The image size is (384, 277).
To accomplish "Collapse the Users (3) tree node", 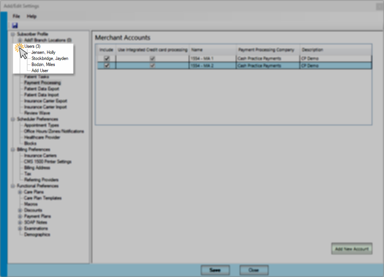I will [20, 46].
